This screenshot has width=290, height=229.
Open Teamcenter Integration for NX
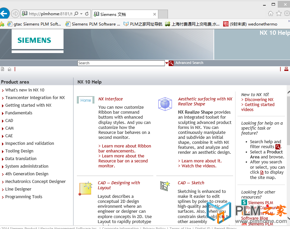click(x=35, y=98)
